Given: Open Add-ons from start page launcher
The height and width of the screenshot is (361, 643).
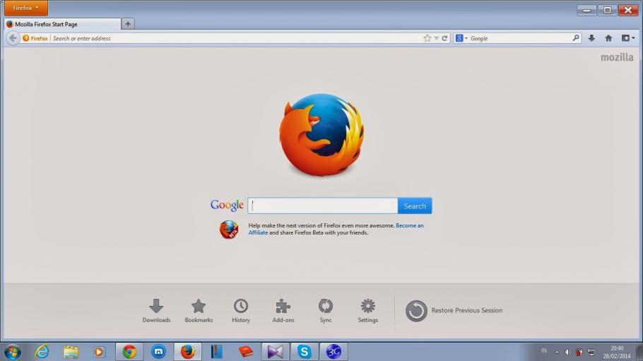Looking at the screenshot, I should click(283, 311).
